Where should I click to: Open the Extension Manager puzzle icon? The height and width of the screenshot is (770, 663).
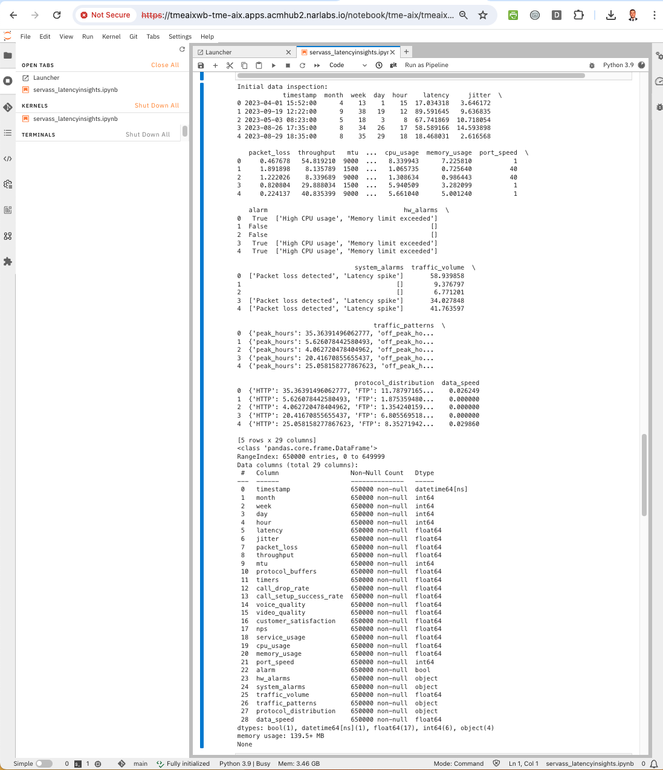tap(8, 262)
